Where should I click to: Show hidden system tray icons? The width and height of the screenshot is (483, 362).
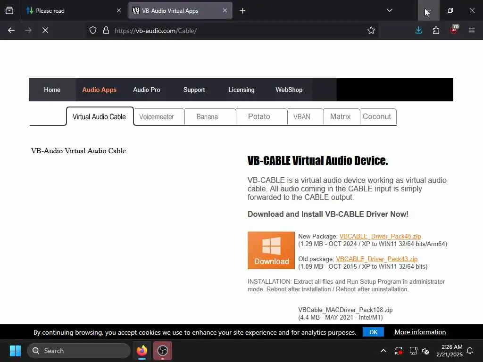(383, 351)
